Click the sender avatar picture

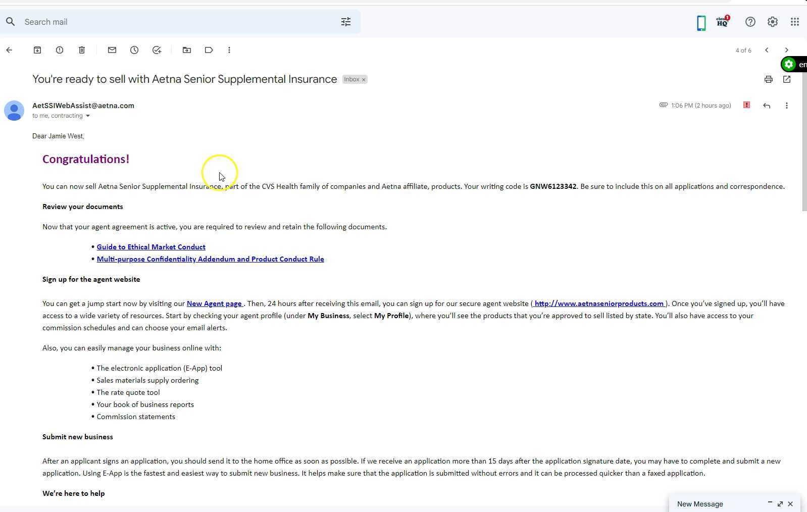[14, 111]
